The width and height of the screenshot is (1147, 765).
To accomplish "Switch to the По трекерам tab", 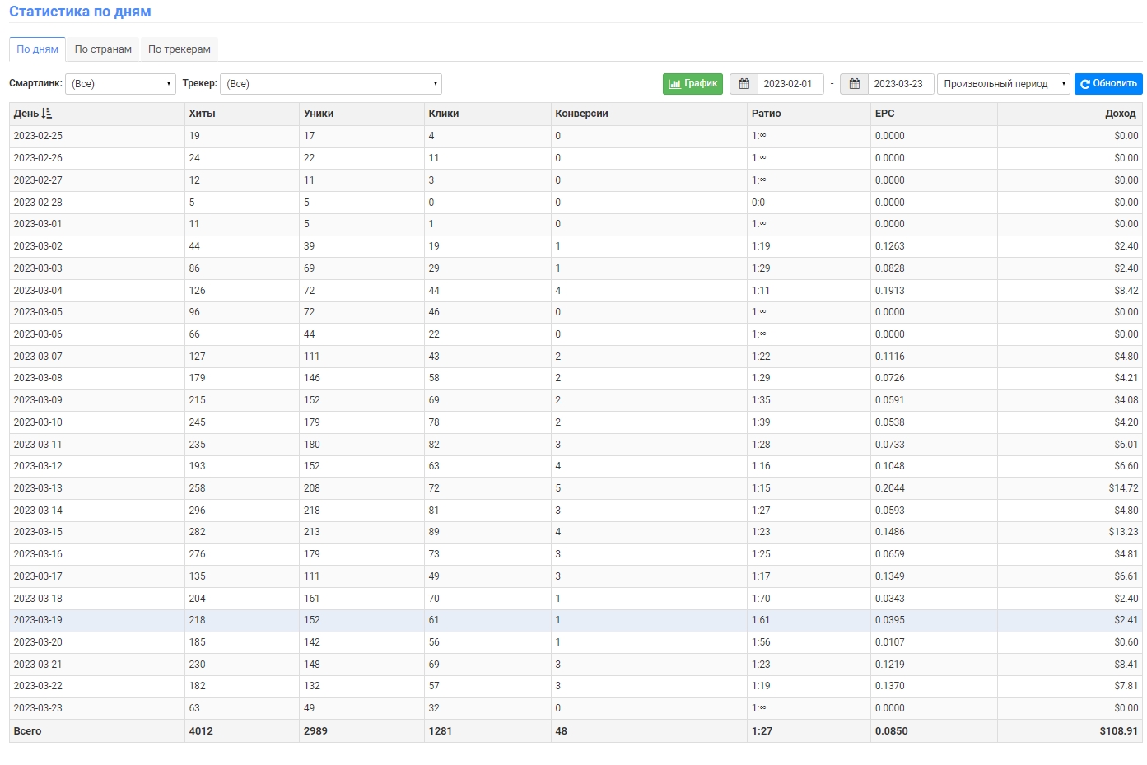I will click(180, 49).
